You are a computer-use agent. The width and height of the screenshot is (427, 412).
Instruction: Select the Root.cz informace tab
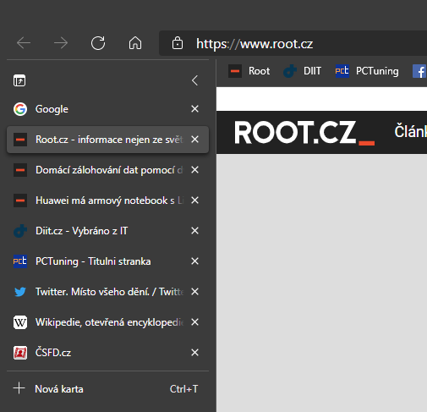[x=107, y=140]
